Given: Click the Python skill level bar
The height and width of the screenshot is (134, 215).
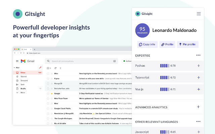Looking at the screenshot, I should pos(165,66).
